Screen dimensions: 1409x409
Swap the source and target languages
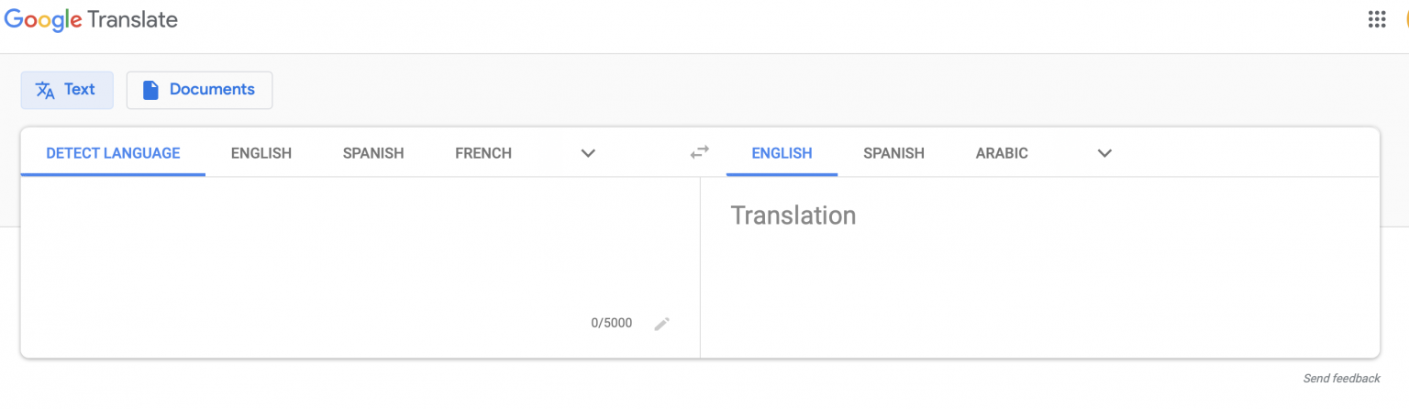click(700, 153)
